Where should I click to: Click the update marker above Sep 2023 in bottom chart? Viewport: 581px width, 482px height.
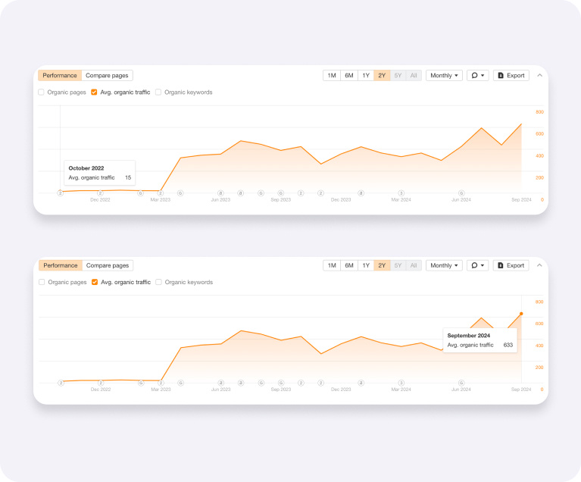click(281, 383)
